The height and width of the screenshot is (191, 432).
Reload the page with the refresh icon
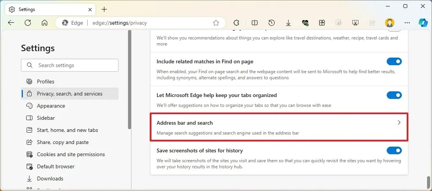coord(28,23)
